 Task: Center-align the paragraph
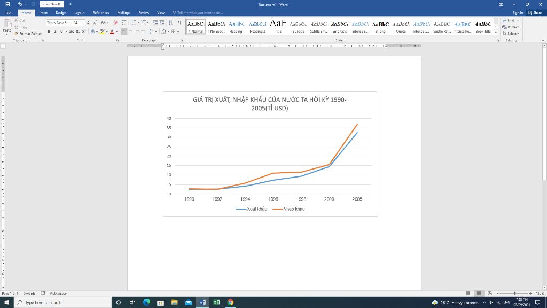[130, 32]
